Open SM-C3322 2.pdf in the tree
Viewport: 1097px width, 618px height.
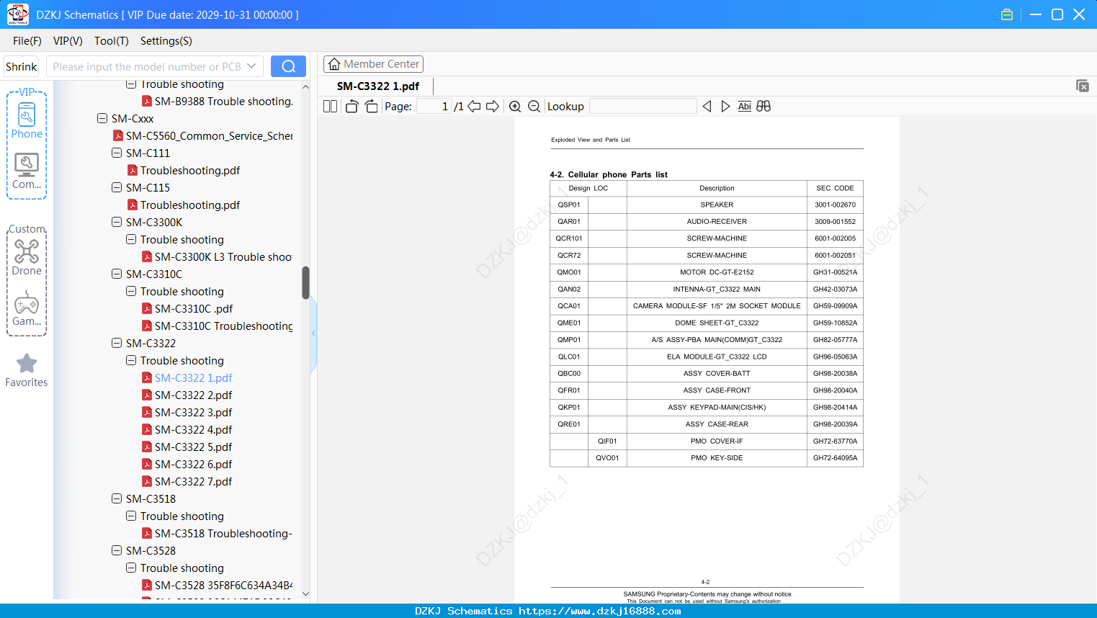(193, 395)
